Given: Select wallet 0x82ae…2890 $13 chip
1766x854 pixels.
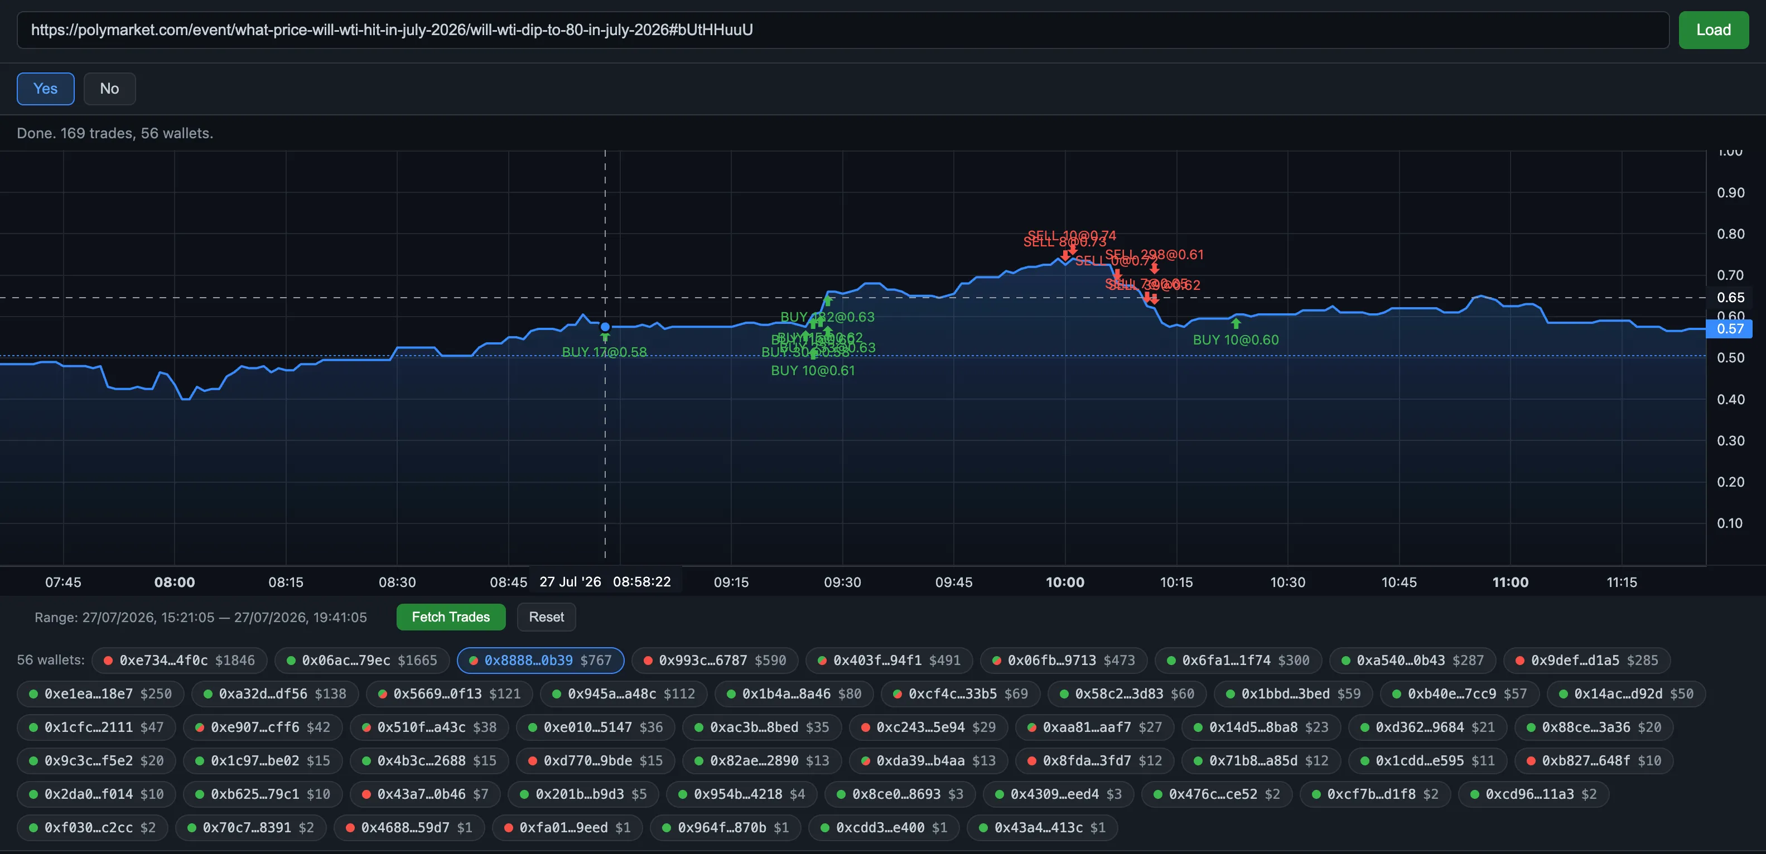Looking at the screenshot, I should click(761, 761).
